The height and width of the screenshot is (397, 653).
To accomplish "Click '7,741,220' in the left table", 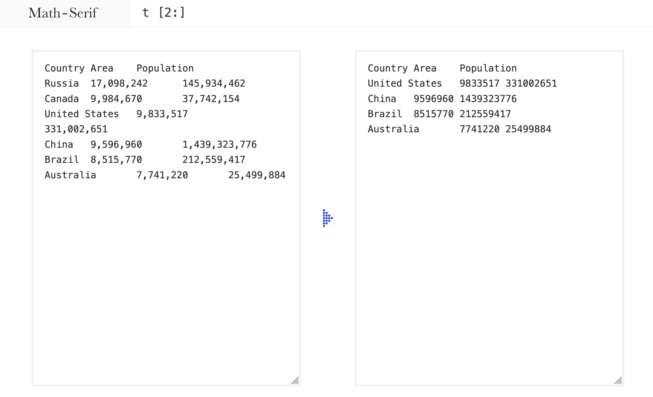I will tap(162, 175).
